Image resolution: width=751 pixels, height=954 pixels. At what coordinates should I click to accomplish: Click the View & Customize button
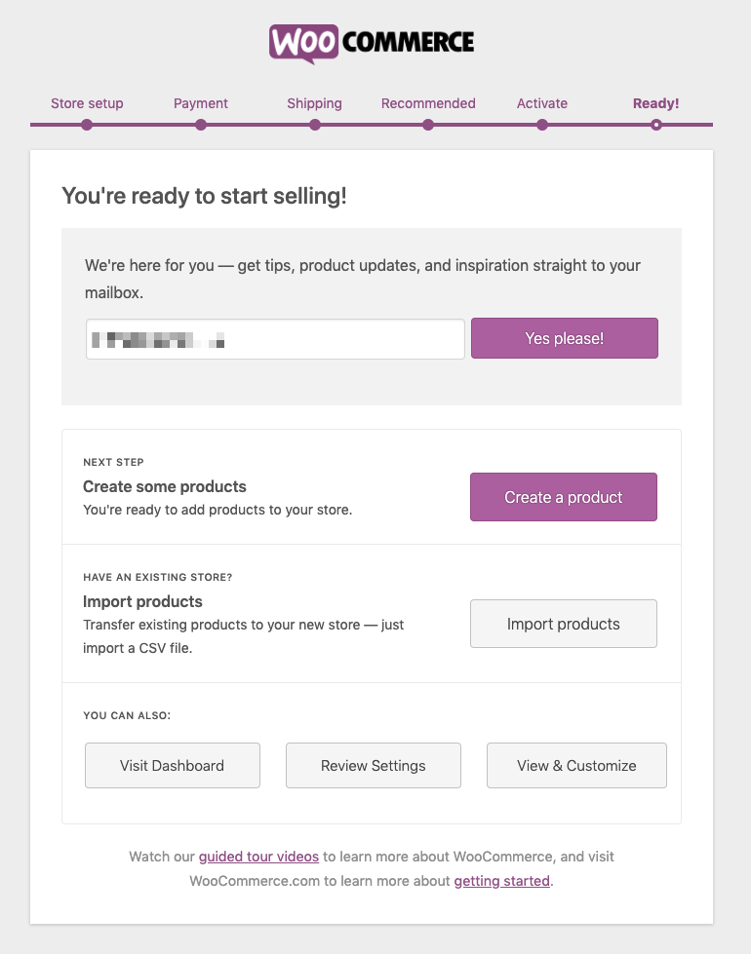(576, 765)
